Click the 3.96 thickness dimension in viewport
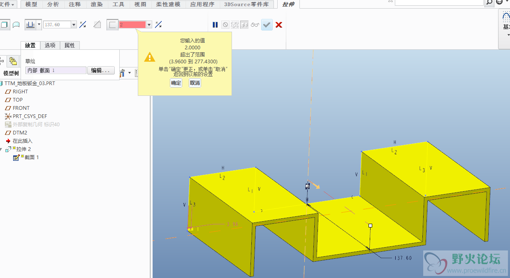 tap(232, 224)
